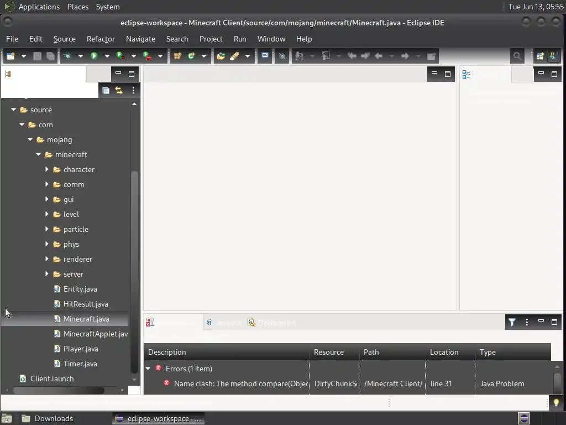Screen dimensions: 566x425
Task: Open the New wizard dropdown arrow
Action: click(x=23, y=56)
